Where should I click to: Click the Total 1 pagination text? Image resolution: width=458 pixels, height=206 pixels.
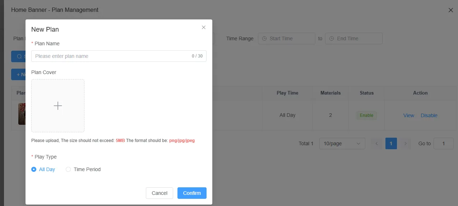coord(306,143)
